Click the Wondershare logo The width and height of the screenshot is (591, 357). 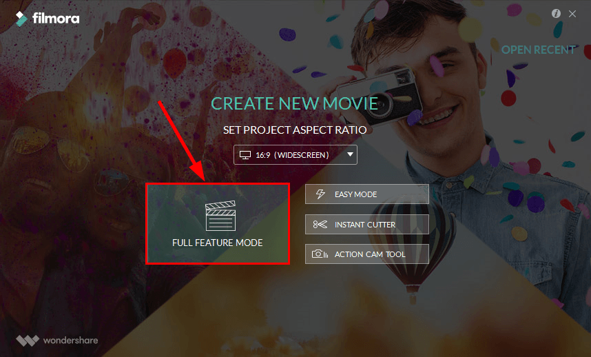click(57, 340)
